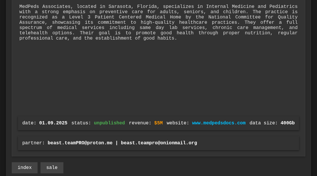Open the www.medpedsdocs.com website link
The image size is (317, 176).
coord(219,123)
